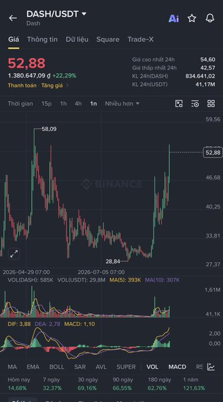This screenshot has width=223, height=402.
Task: Switch to the Thông tin tab
Action: (x=43, y=39)
